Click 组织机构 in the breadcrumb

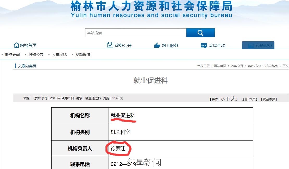tap(254, 66)
